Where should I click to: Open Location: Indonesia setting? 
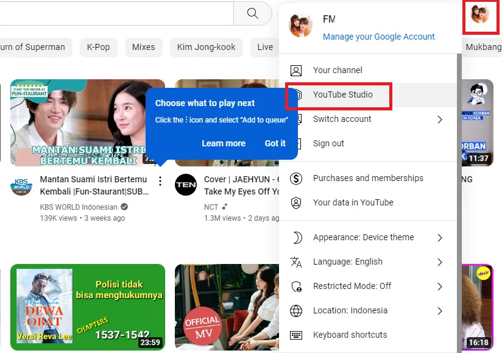368,311
